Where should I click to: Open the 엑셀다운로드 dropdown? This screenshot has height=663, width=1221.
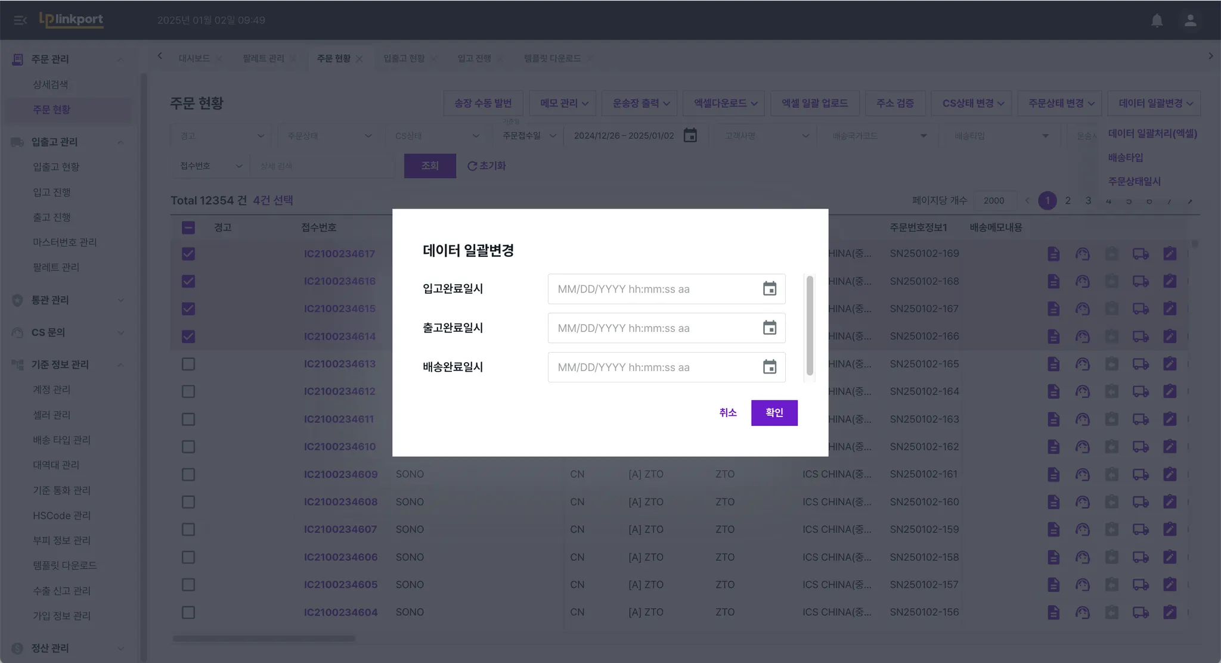725,103
